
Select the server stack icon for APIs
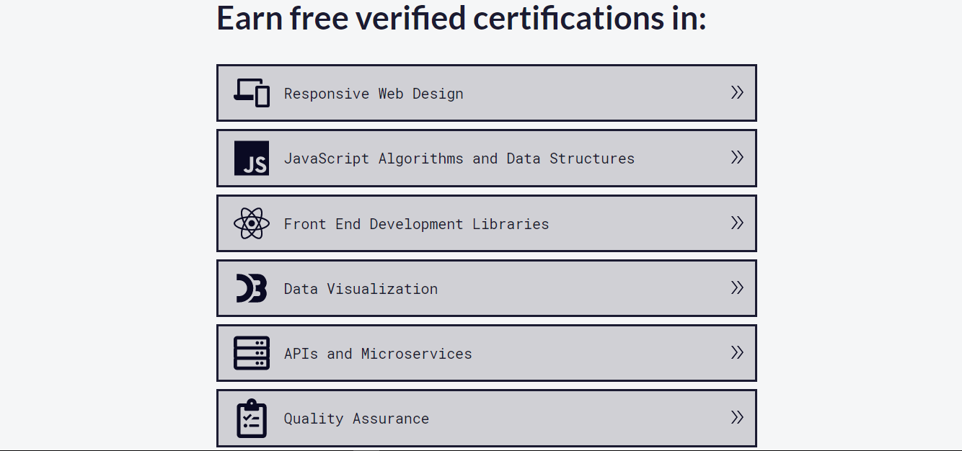tap(251, 353)
